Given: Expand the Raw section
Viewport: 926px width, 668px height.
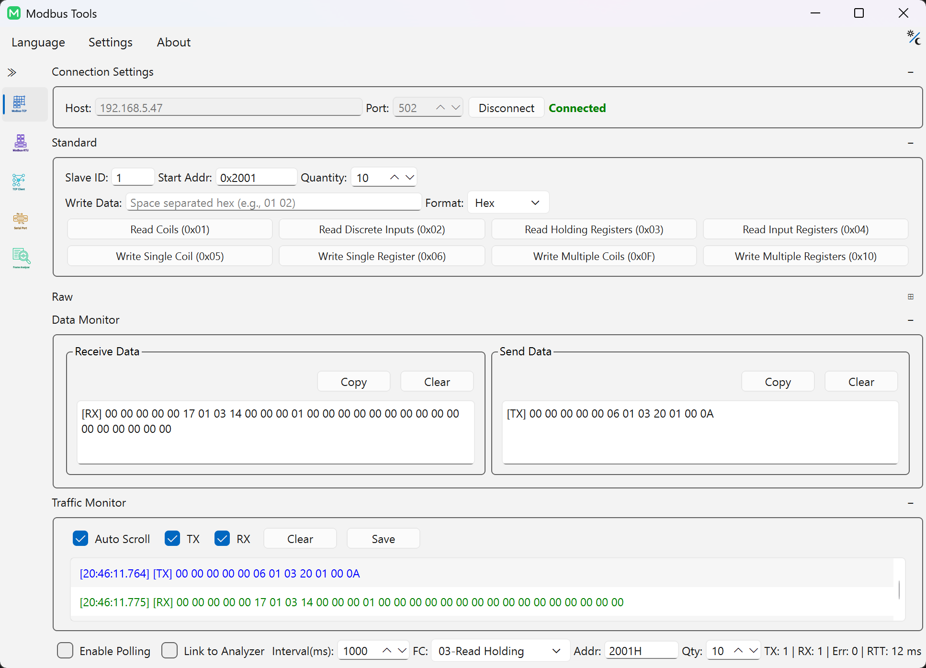Looking at the screenshot, I should click(x=911, y=297).
